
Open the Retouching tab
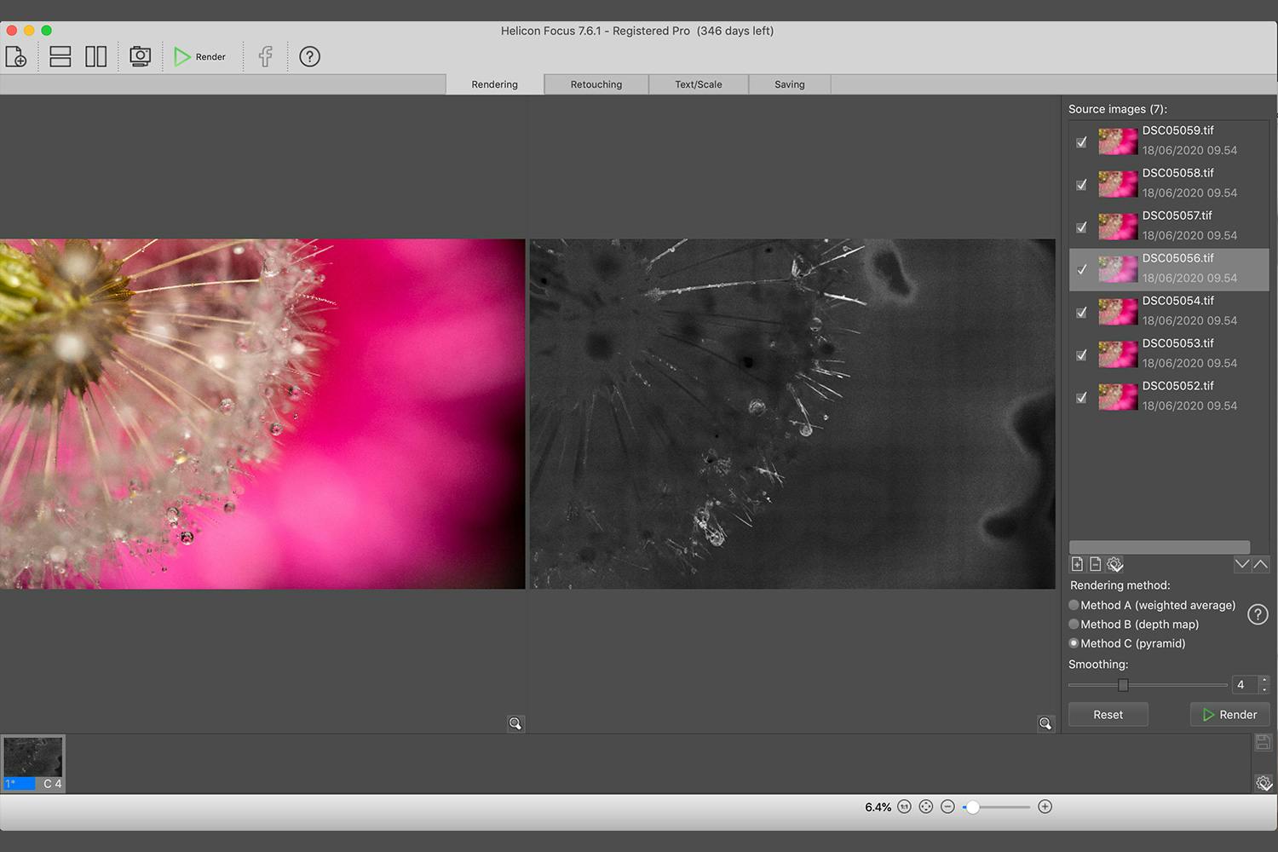[x=596, y=84]
